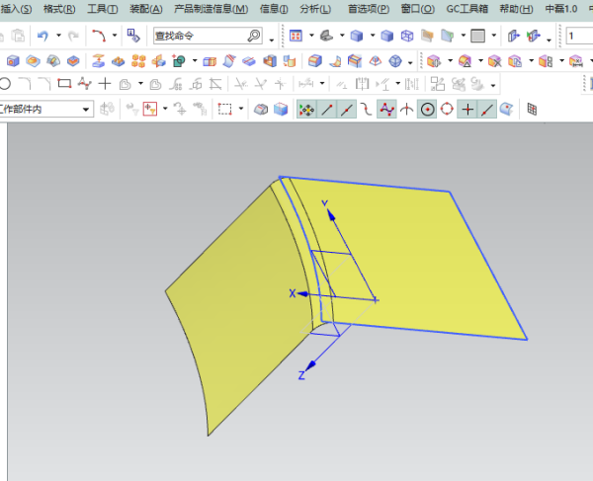Click the Undo arrow icon
The image size is (593, 481).
click(42, 36)
